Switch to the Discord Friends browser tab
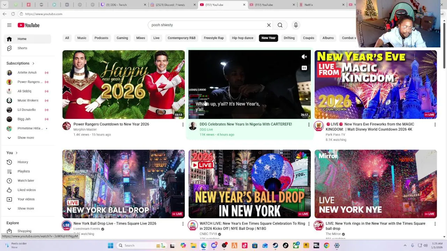The image size is (447, 251). pos(173,5)
